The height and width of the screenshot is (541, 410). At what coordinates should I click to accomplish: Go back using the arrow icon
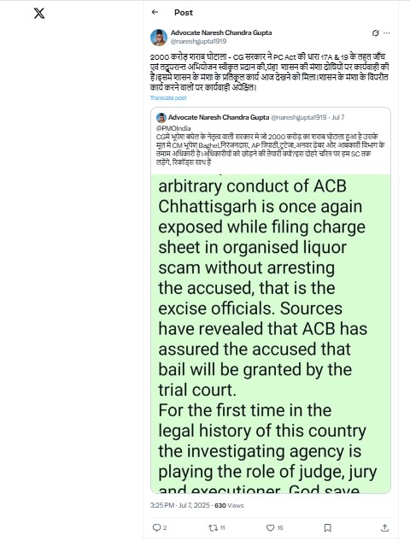[155, 12]
